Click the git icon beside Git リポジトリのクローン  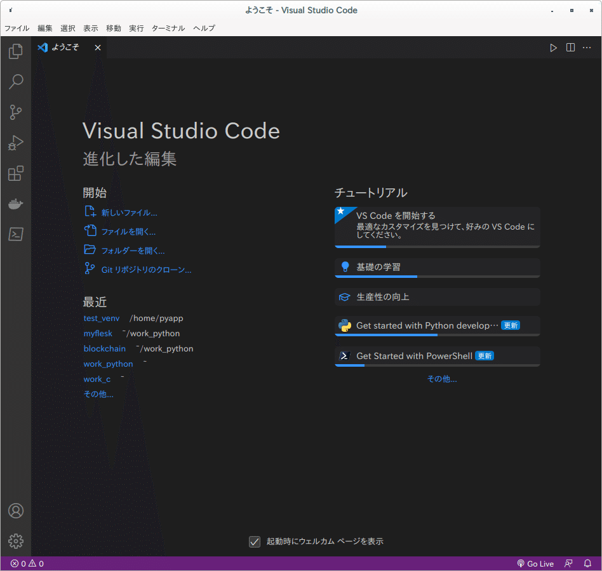point(90,268)
